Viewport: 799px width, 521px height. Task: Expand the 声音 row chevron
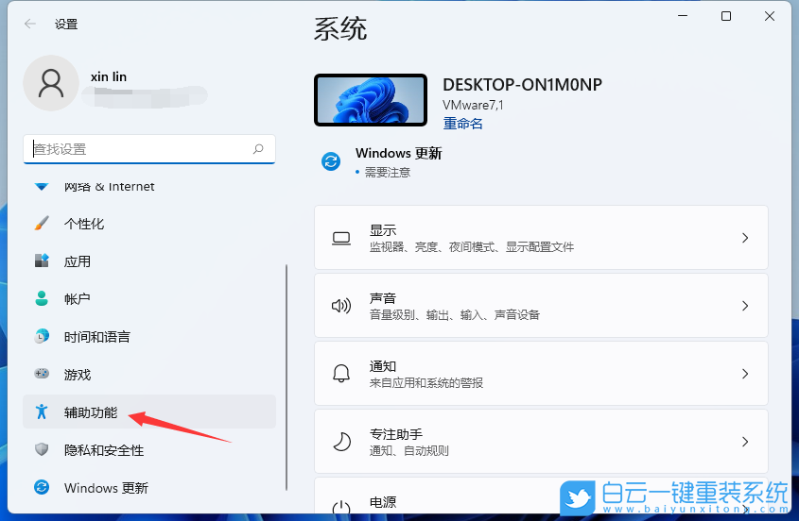pos(745,306)
